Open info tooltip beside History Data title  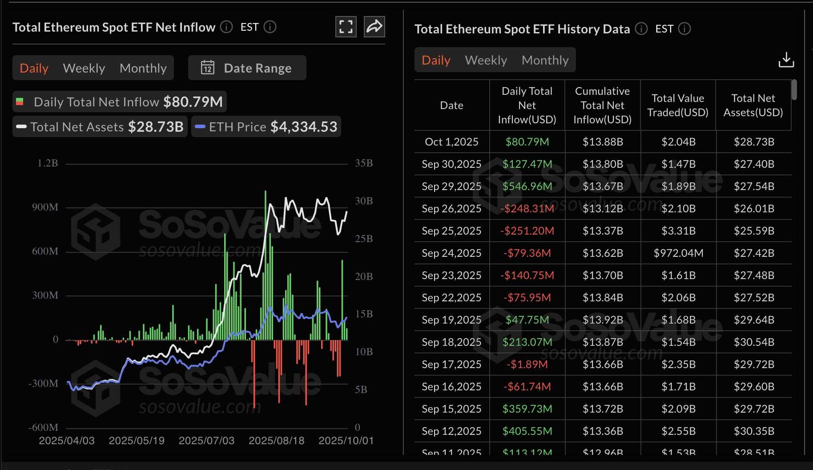point(641,29)
